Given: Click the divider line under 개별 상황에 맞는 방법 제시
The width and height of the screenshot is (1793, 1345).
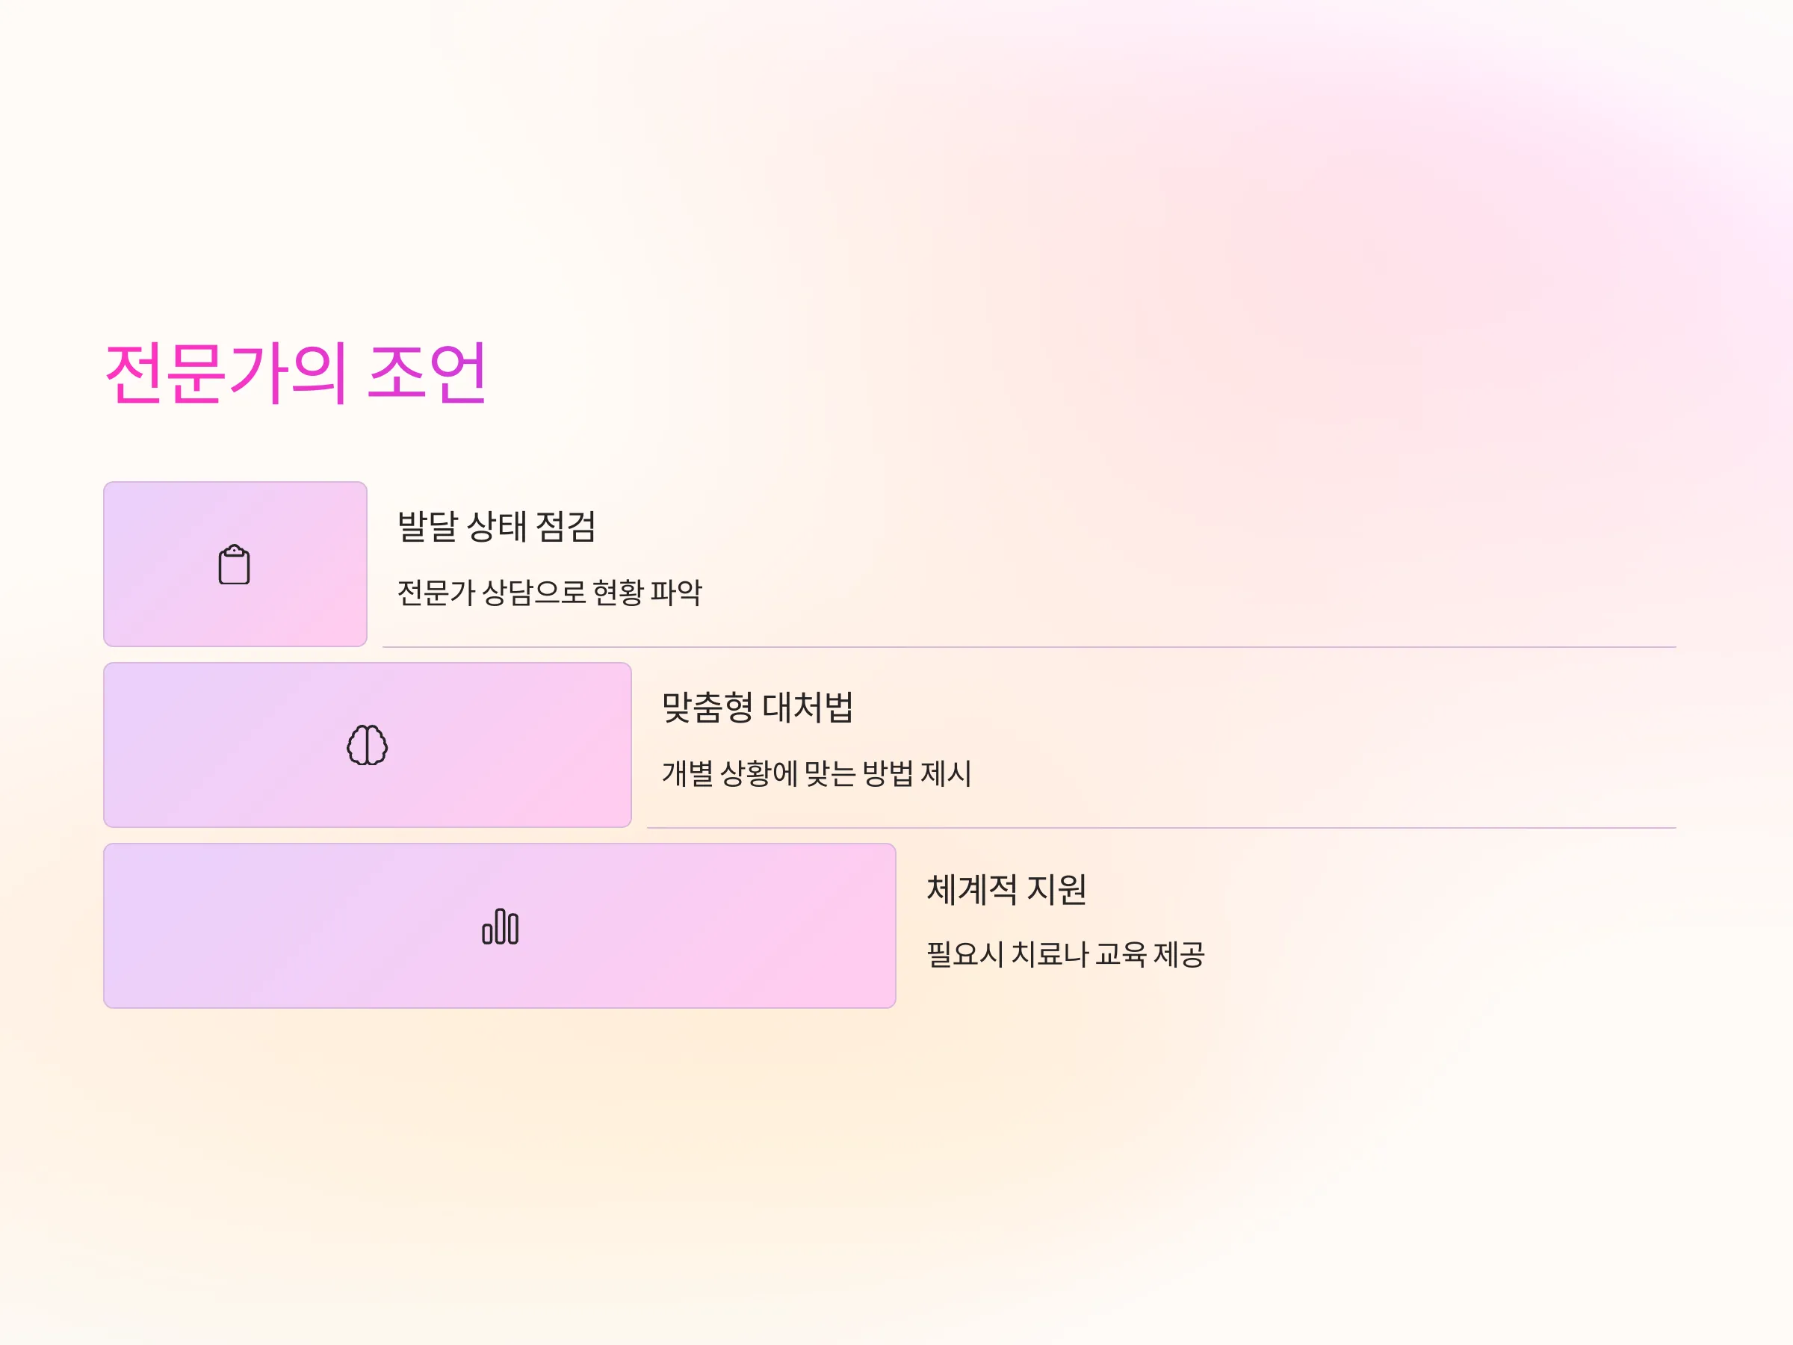Looking at the screenshot, I should click(x=1162, y=828).
